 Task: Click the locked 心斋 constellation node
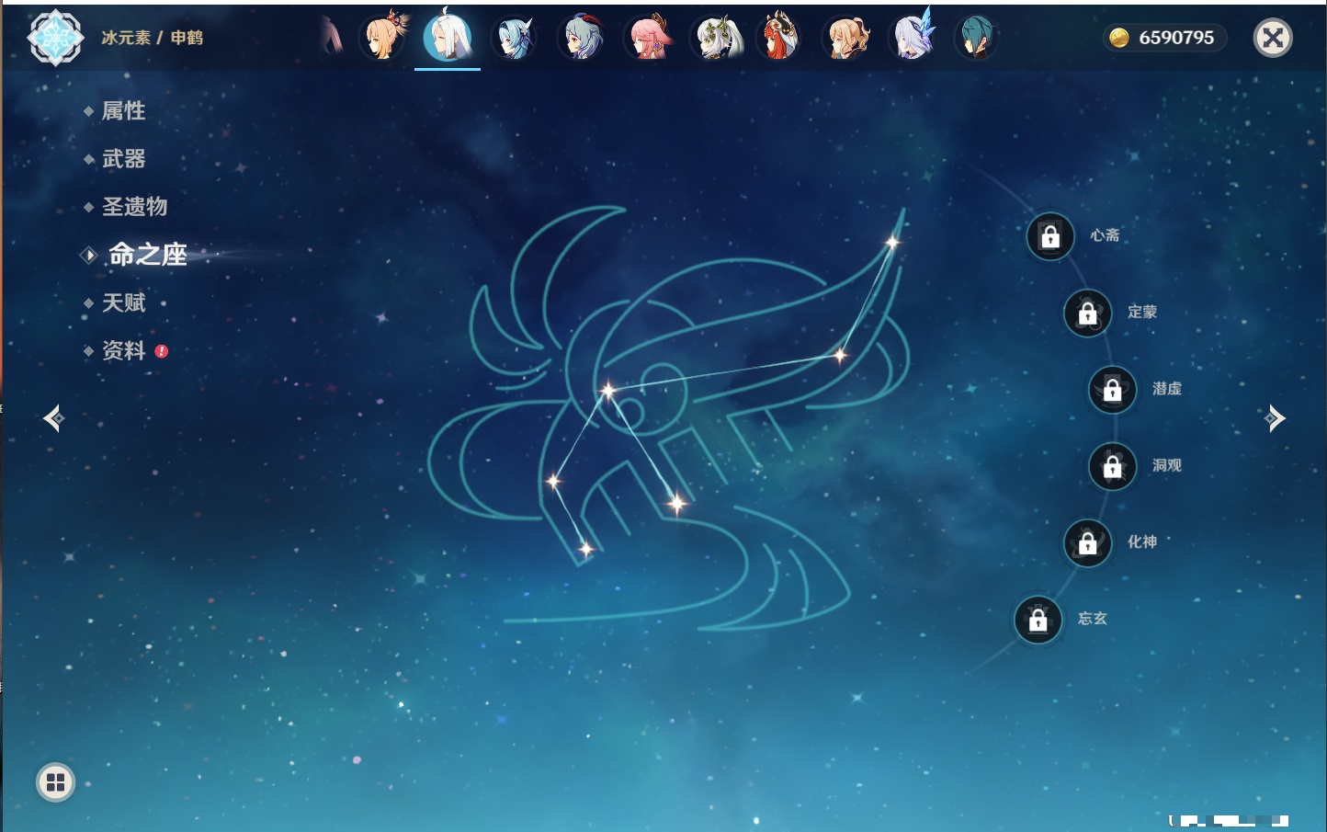pyautogui.click(x=1050, y=236)
